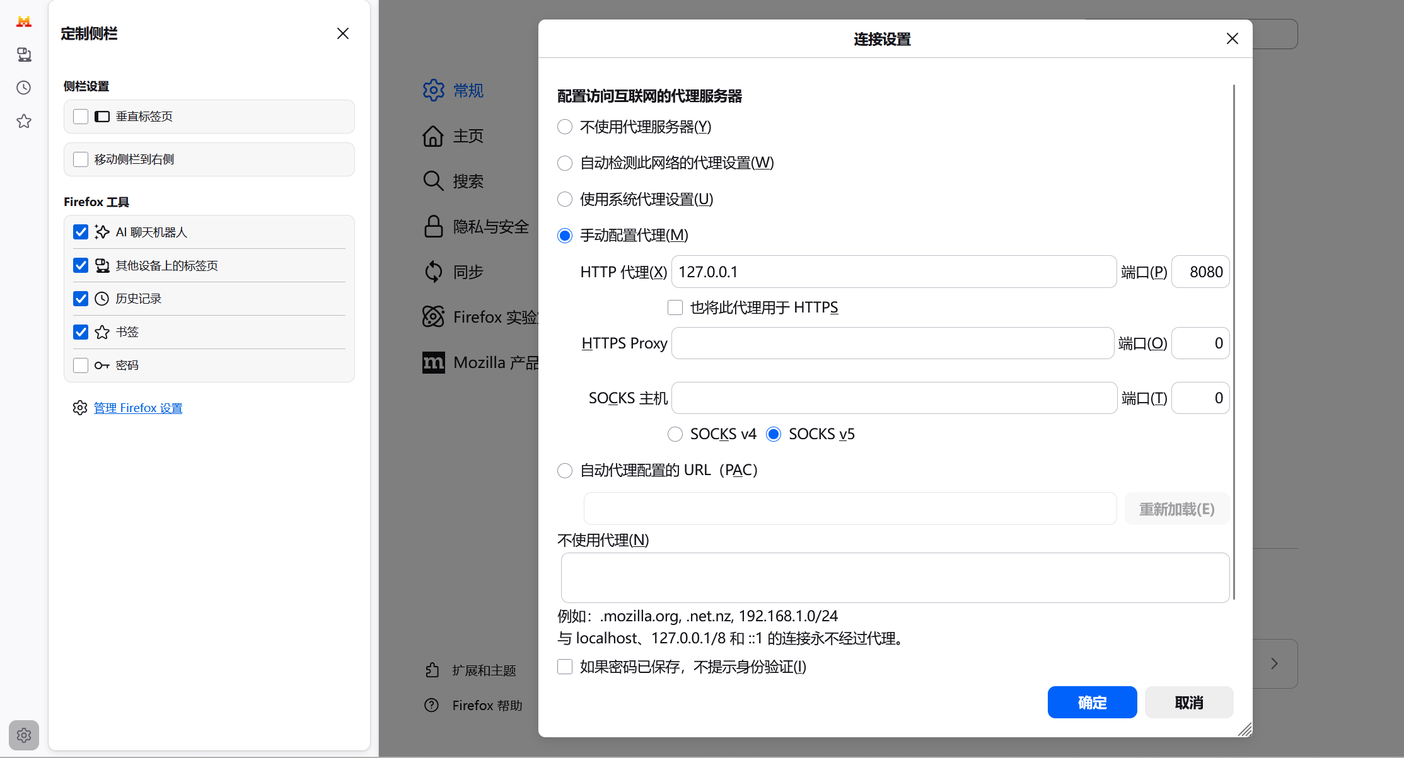This screenshot has height=758, width=1404.
Task: Open history sidebar clock icon
Action: [x=24, y=88]
